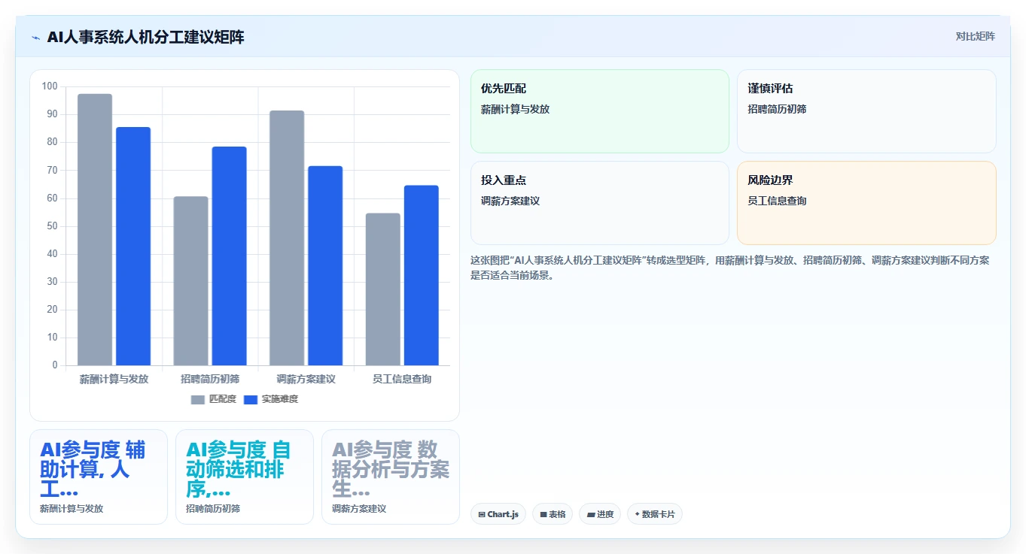Click 薪酬计算与发放 text in 优先匹配 card
The height and width of the screenshot is (554, 1026).
516,109
